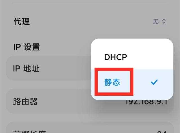
Task: Click the 路由器 label
Action: (25, 102)
